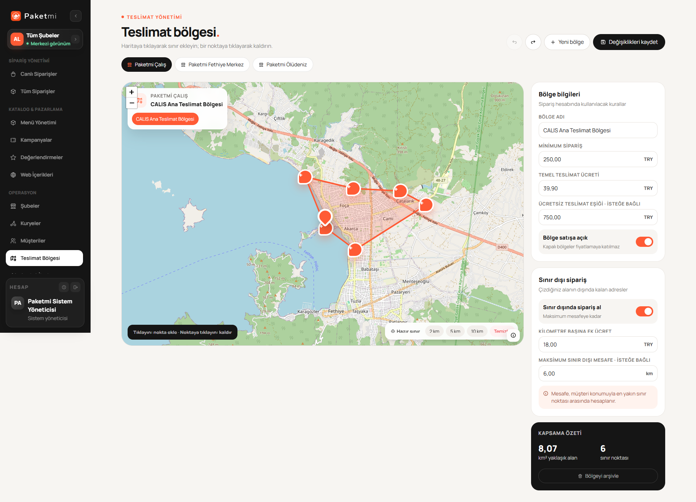Disable the Bölge satışa açık switch
Viewport: 696px width, 502px height.
[644, 242]
